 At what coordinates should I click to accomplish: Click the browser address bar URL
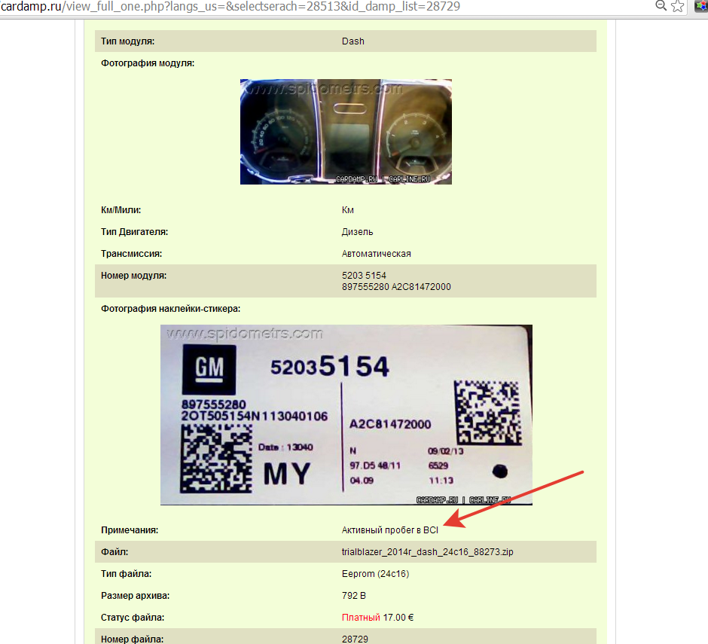coord(230,6)
